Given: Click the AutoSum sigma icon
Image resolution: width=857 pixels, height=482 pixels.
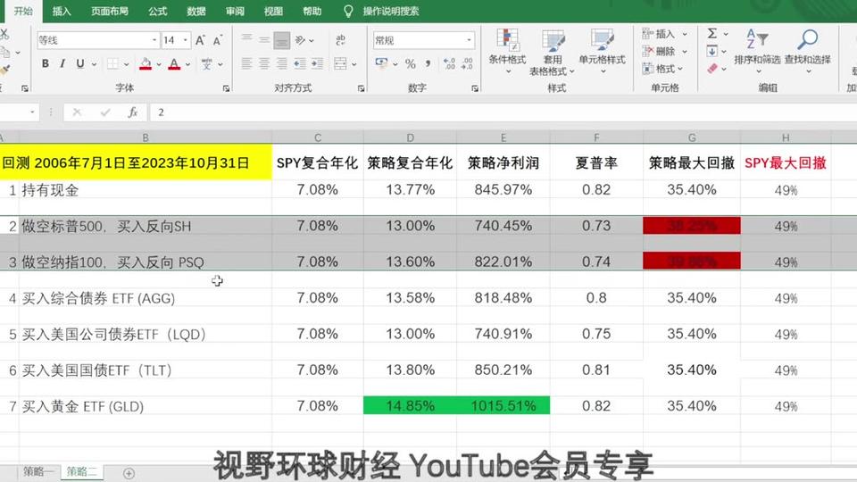Looking at the screenshot, I should click(711, 33).
